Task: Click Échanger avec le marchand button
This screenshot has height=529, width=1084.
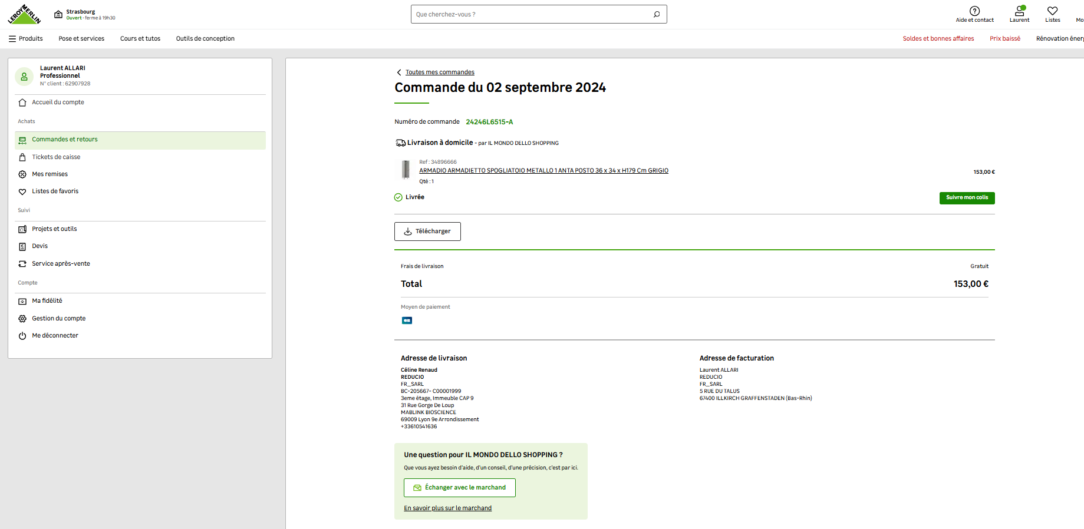Action: pos(459,488)
